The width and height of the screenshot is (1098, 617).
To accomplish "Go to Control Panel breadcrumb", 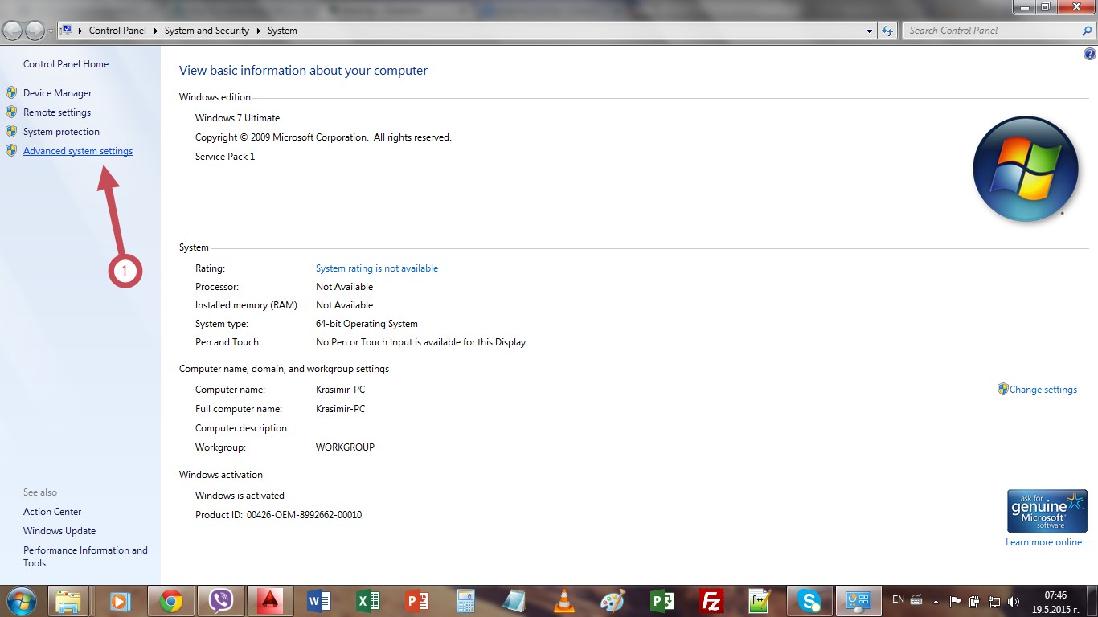I will coord(117,31).
